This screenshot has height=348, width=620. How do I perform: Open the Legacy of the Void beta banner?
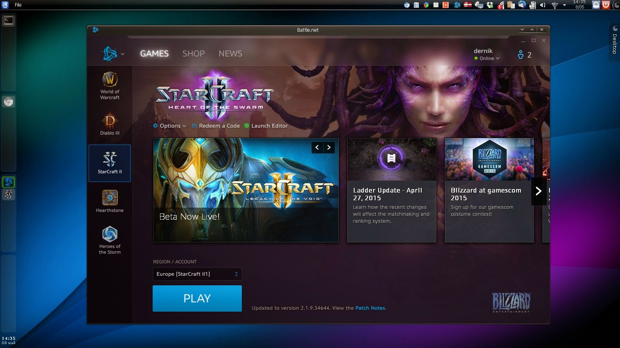[x=246, y=190]
